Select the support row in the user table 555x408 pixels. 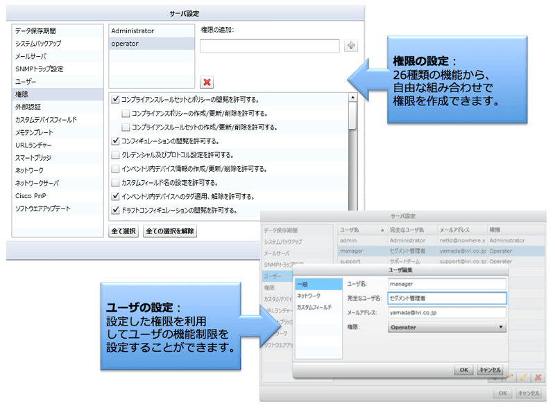coord(441,261)
